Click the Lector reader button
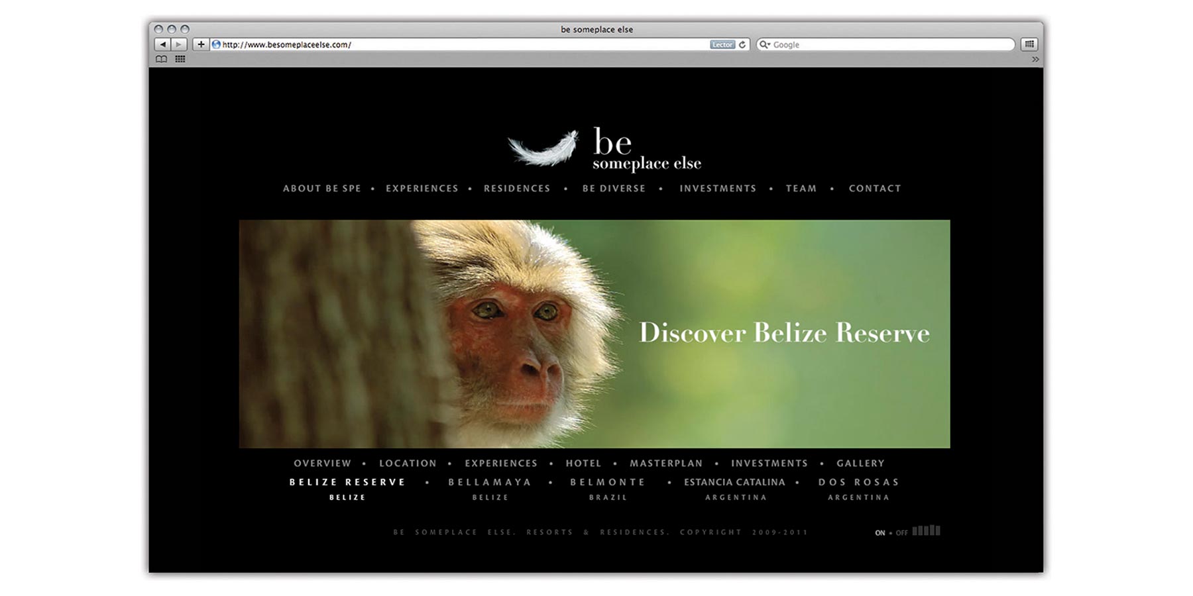 tap(722, 44)
